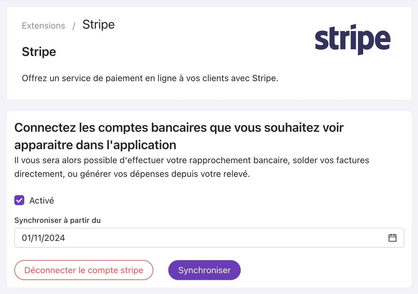
Task: Uncheck the Activé checkbox
Action: pos(19,200)
